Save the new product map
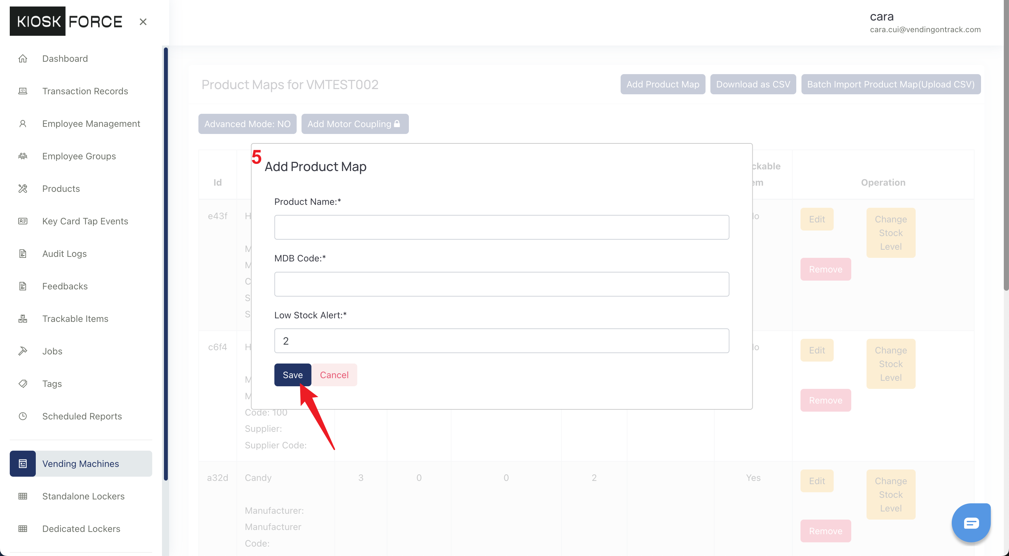Screen dimensions: 1009x556 point(293,374)
